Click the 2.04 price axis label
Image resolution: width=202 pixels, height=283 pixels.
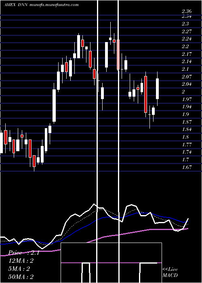pos(187,84)
